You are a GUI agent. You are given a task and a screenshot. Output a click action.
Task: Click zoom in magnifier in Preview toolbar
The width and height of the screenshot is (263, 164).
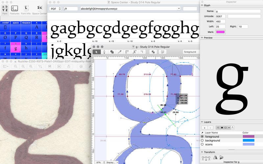coord(31,66)
